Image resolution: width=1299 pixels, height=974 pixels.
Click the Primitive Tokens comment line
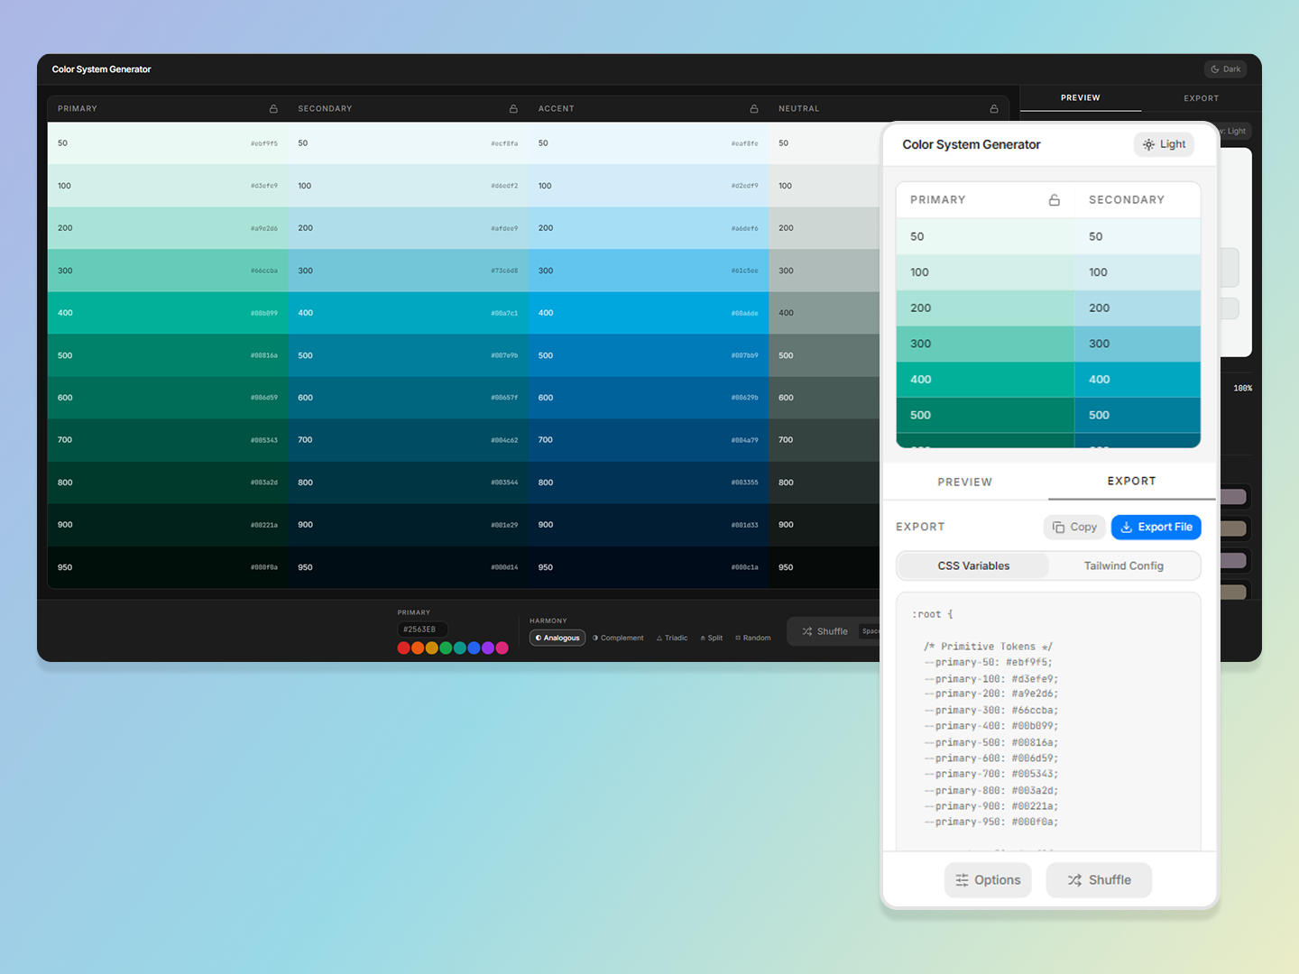pos(988,647)
